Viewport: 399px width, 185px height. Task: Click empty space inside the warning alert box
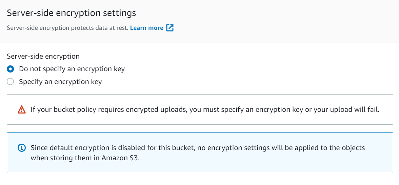[204, 120]
